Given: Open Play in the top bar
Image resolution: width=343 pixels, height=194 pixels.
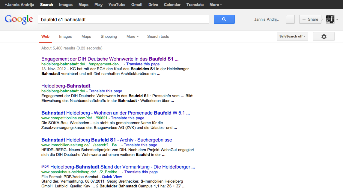Looking at the screenshot, I should click(x=98, y=4).
